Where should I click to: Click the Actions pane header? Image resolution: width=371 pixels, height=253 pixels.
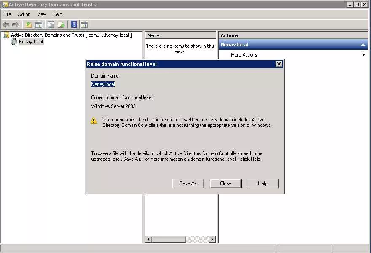pos(293,35)
